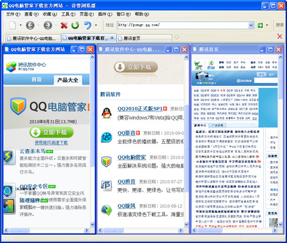287x243 pixels.
Task: Open the QQ电脑管家 link in the software list
Action: point(132,157)
